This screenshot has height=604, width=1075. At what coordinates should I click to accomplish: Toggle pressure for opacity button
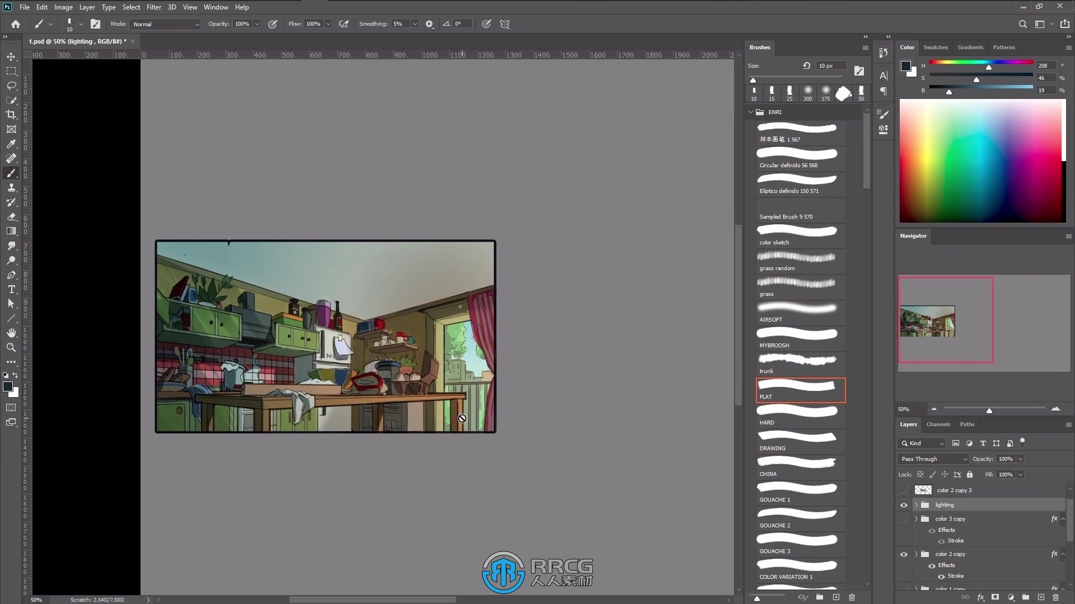coord(273,24)
